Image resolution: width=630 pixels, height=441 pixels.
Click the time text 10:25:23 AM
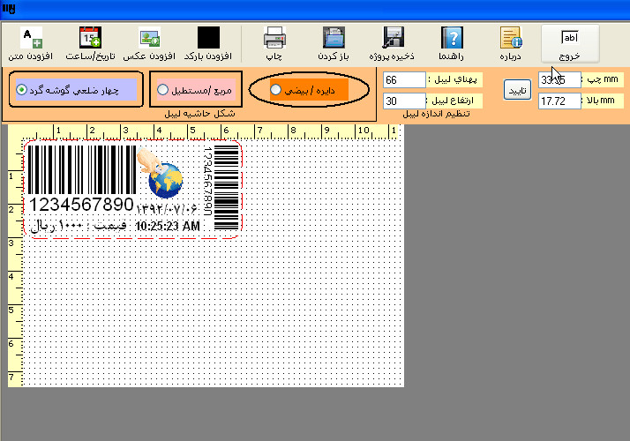pyautogui.click(x=168, y=226)
